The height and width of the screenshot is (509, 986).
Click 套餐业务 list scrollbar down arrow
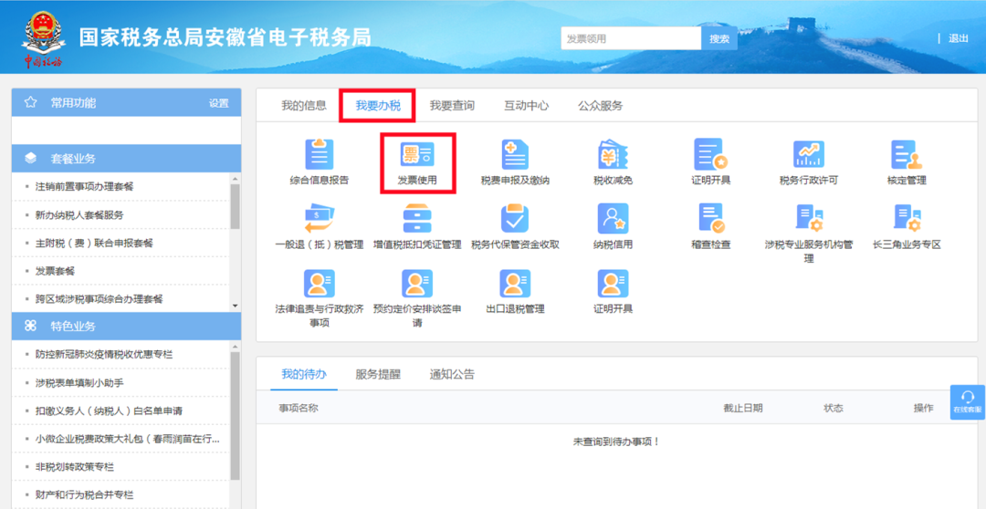[236, 306]
